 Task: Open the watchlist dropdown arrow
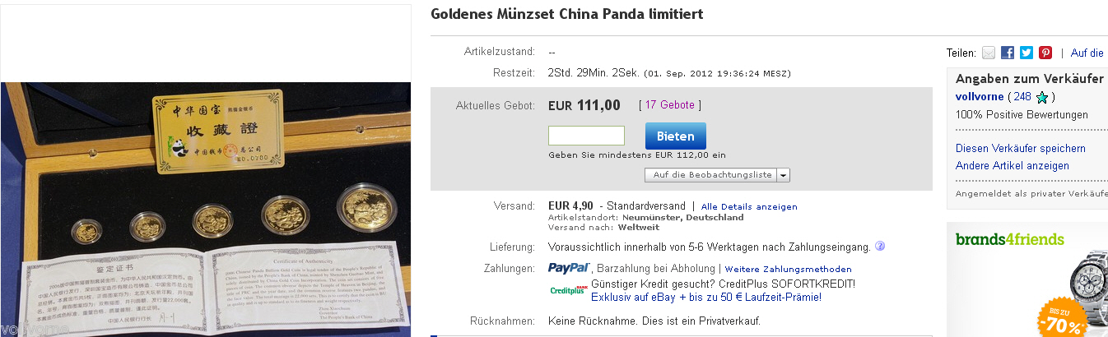(x=783, y=175)
